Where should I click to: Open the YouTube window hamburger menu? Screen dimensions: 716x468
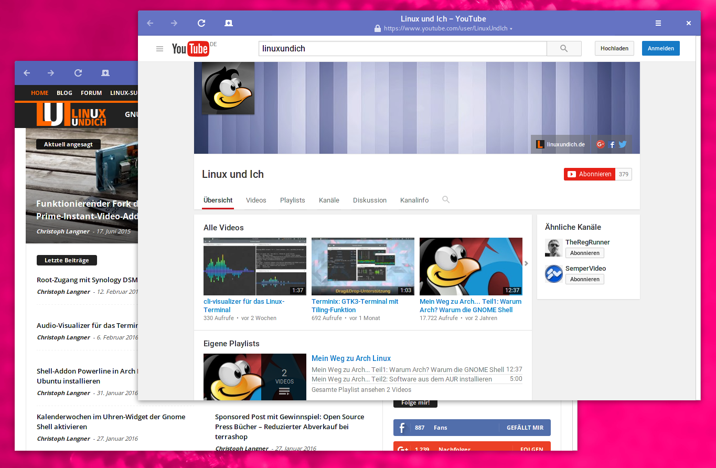pos(658,23)
